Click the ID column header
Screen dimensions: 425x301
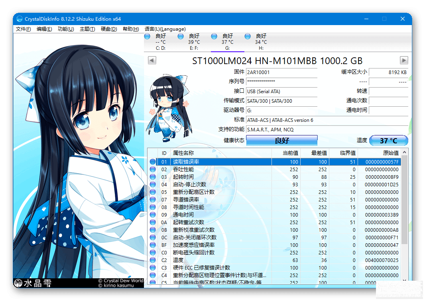164,153
